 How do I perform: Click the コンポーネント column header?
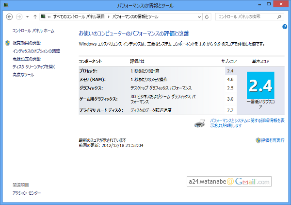(90, 61)
